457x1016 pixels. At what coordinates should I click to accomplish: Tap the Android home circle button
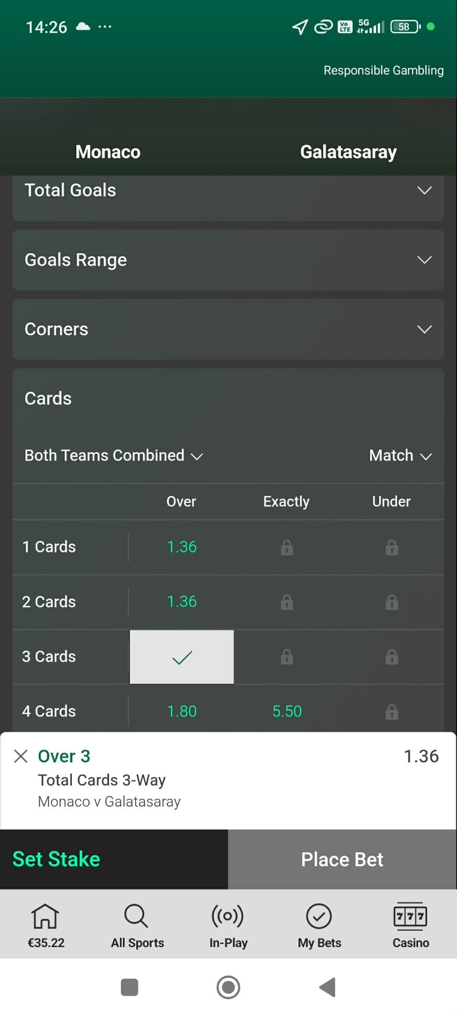228,987
